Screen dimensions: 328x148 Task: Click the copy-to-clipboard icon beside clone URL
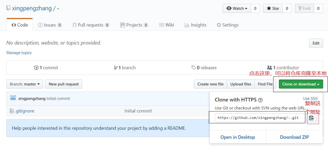pyautogui.click(x=311, y=118)
